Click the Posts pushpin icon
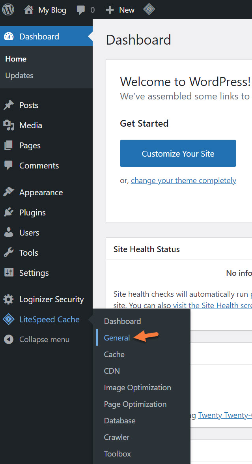The image size is (252, 464). 8,105
